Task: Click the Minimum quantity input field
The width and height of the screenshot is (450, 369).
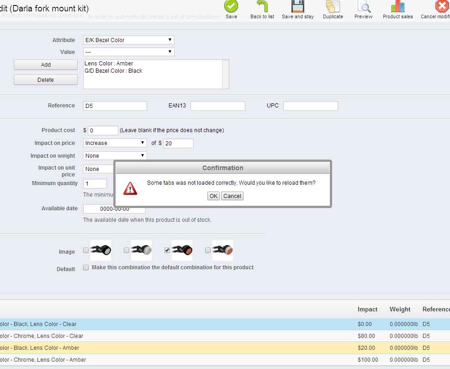Action: pyautogui.click(x=95, y=183)
